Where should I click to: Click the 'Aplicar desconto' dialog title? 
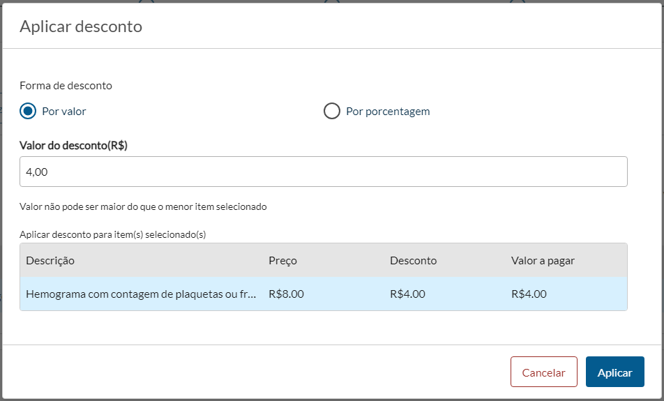[81, 27]
